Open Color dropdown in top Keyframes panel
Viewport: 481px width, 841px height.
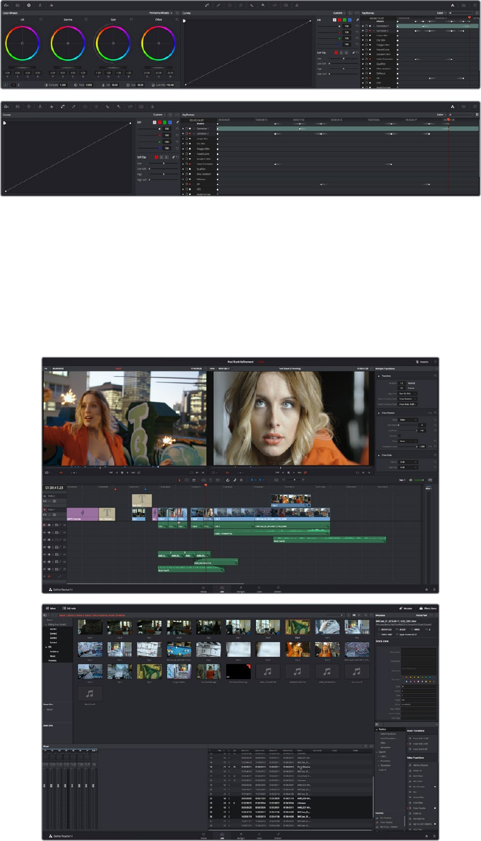(442, 13)
